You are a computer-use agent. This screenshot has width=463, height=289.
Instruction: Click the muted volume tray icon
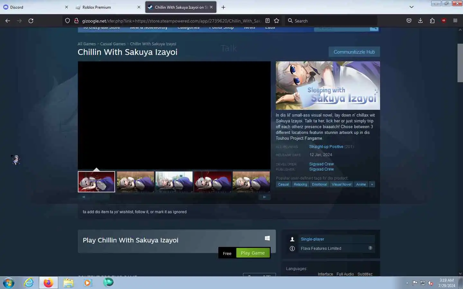tap(431, 283)
